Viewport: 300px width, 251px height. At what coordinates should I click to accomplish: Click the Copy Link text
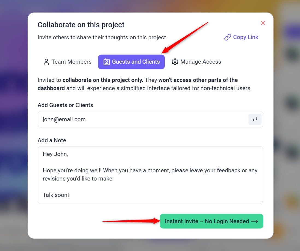tap(245, 37)
